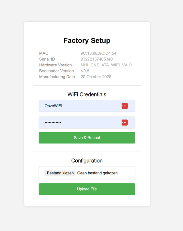Click the MAC label
This screenshot has height=231, width=183.
pos(44,53)
